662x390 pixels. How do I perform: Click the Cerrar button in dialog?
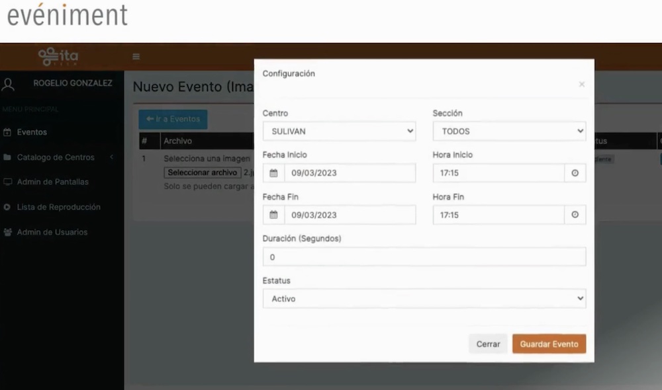point(488,344)
